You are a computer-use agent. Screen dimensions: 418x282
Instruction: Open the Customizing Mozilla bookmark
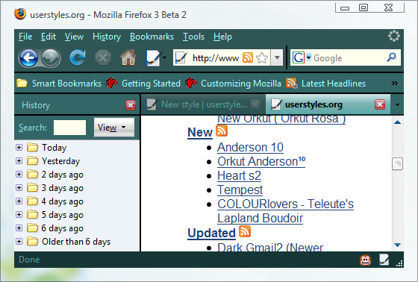coord(233,84)
